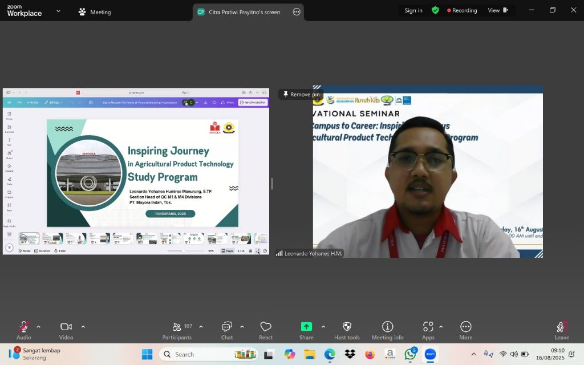Expand the Audio options arrow

[x=38, y=327]
